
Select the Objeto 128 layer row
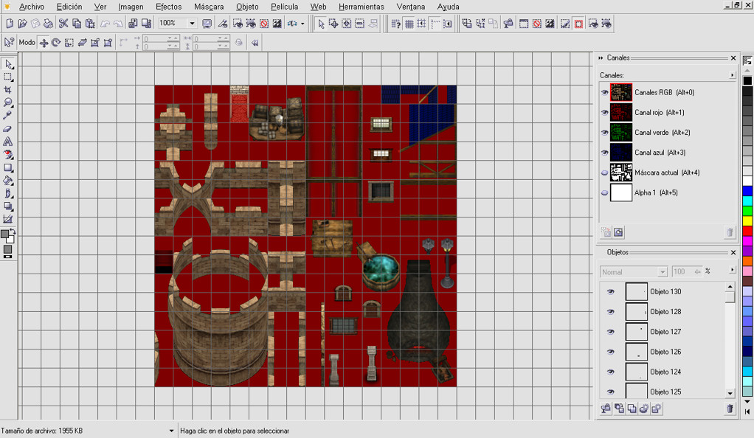(663, 312)
